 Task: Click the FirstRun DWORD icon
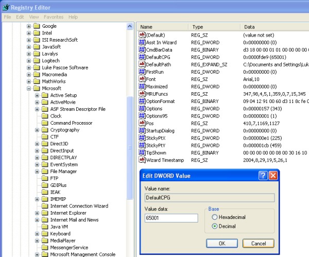[x=142, y=72]
